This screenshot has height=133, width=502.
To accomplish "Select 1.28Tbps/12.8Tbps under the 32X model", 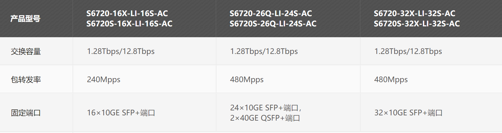I will coord(408,51).
